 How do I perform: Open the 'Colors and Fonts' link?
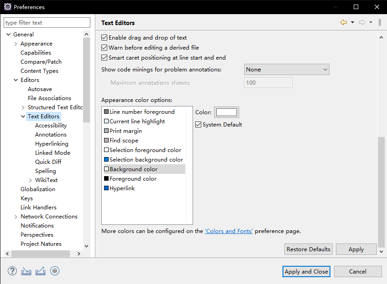(x=229, y=231)
